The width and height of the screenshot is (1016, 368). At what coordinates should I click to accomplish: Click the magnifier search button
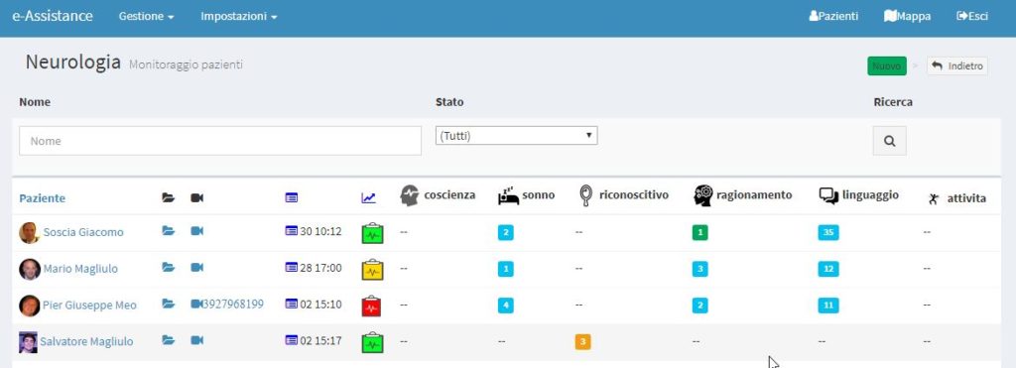(890, 141)
